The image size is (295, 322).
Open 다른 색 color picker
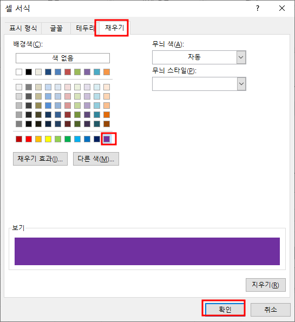(x=96, y=159)
